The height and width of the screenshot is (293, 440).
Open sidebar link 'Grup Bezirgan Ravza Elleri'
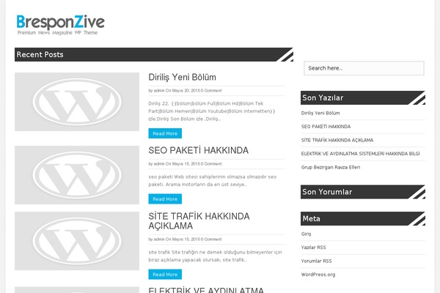(x=331, y=167)
